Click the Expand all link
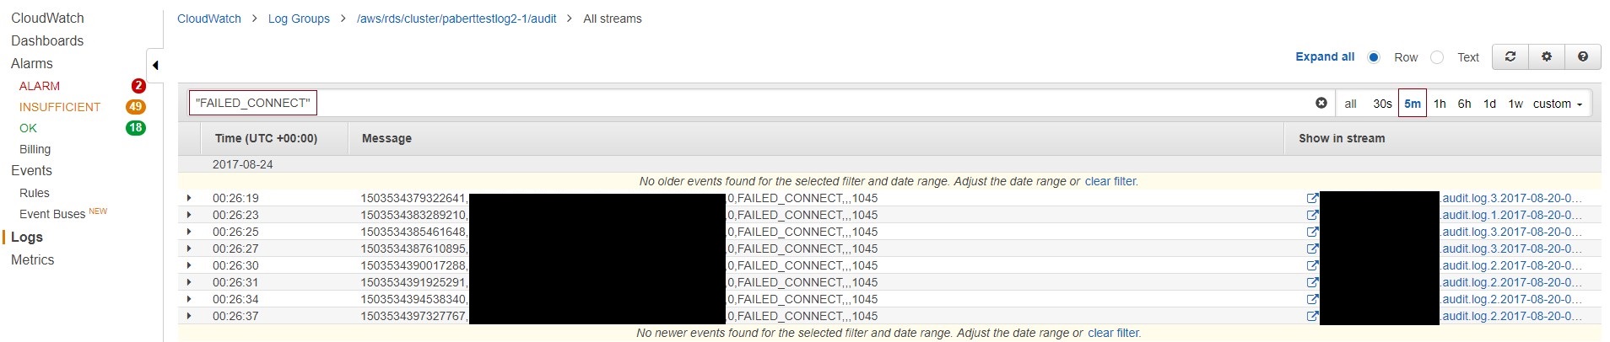 tap(1325, 56)
